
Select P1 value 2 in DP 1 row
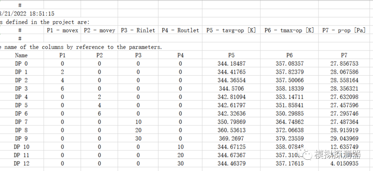pyautogui.click(x=62, y=72)
